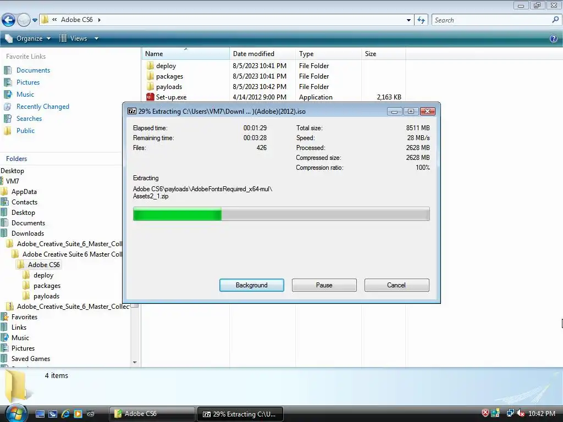The image size is (563, 422).
Task: Expand the Views dropdown arrow
Action: [96, 38]
